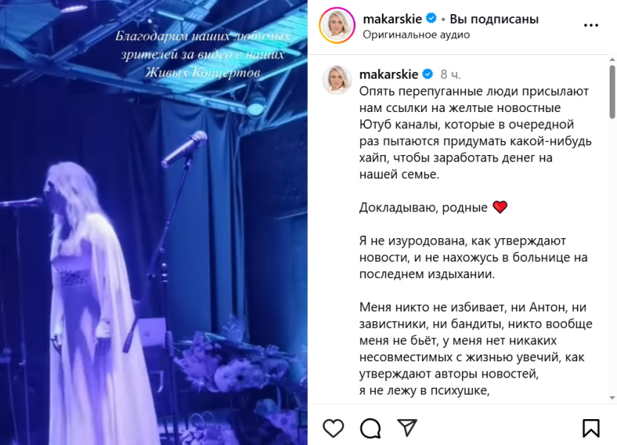Open 'Оригинальное аудио' audio link

tap(416, 35)
